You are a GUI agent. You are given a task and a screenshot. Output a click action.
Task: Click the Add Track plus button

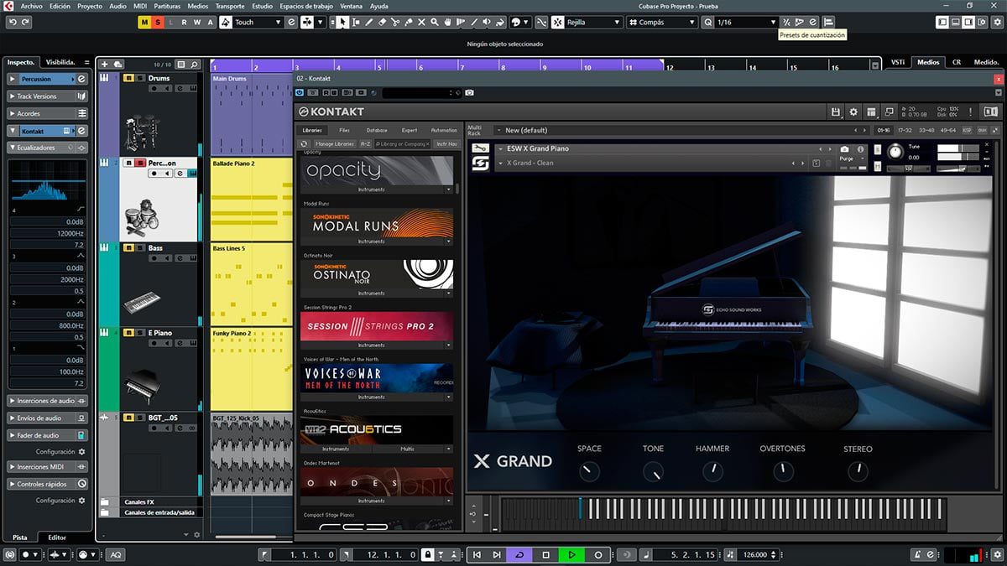coord(105,64)
